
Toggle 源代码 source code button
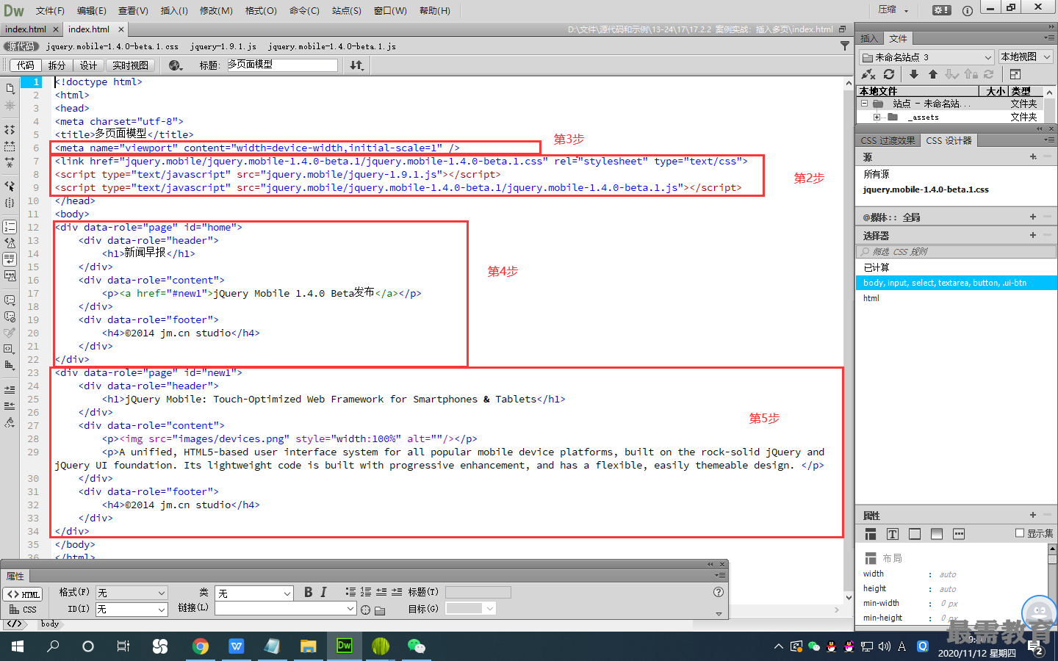click(x=21, y=46)
